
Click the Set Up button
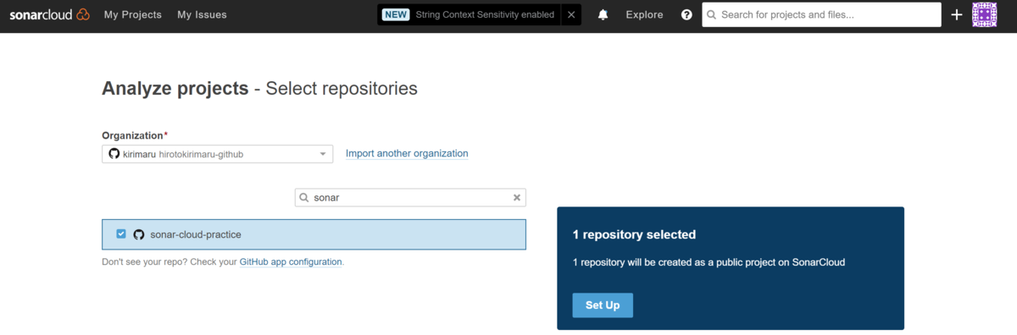pyautogui.click(x=603, y=305)
